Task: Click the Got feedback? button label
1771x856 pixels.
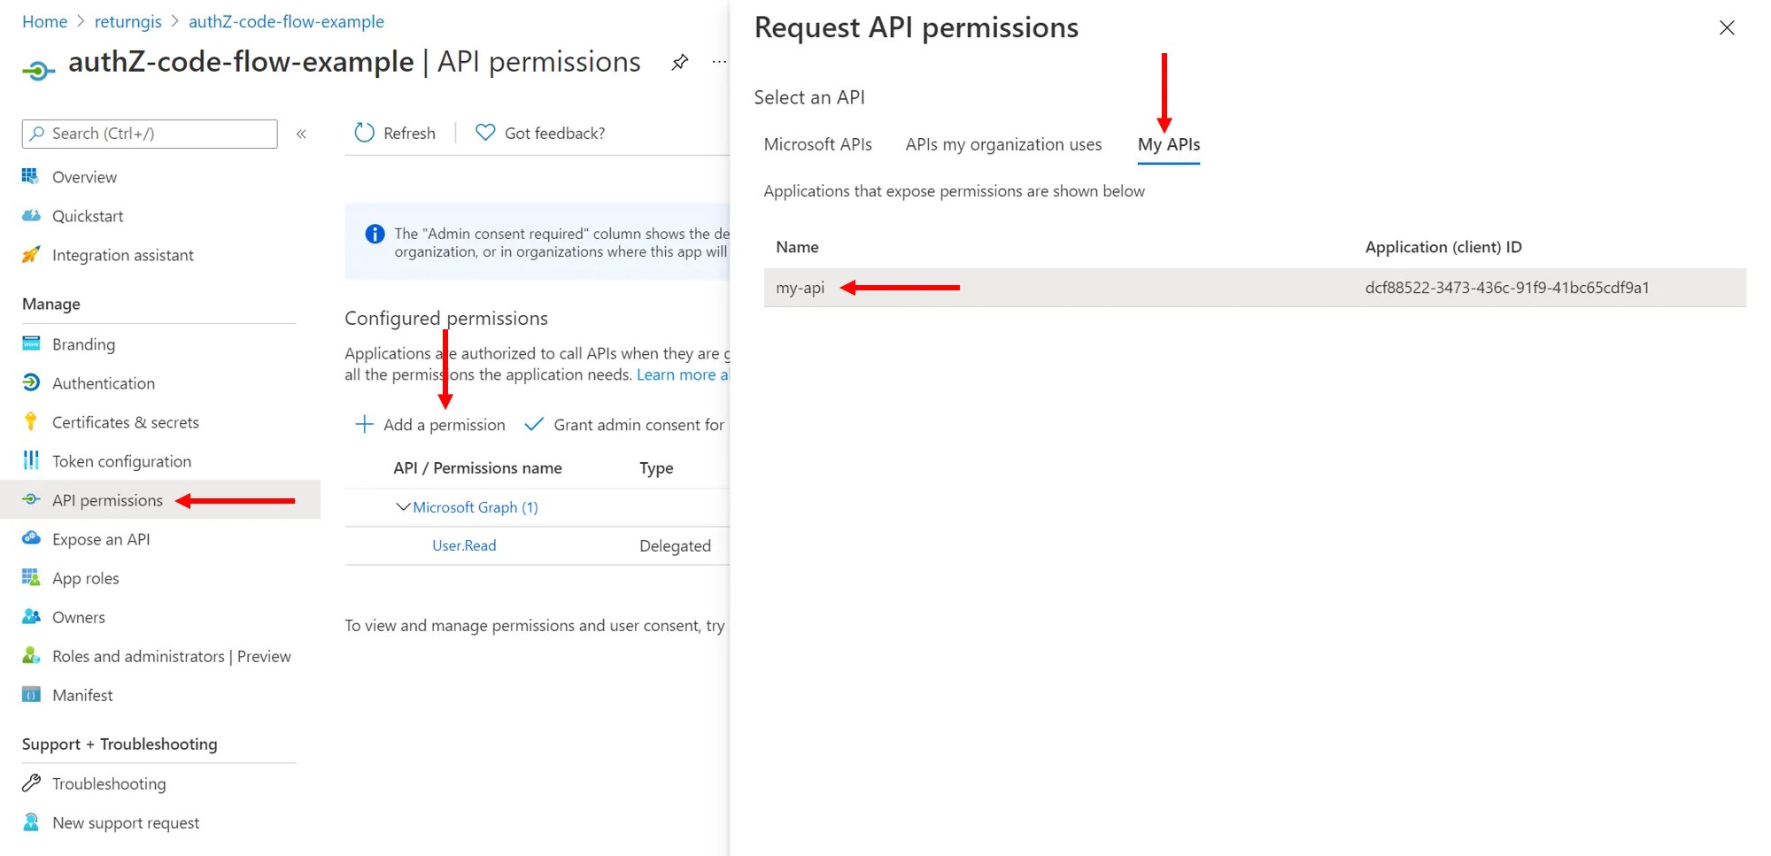Action: [554, 133]
